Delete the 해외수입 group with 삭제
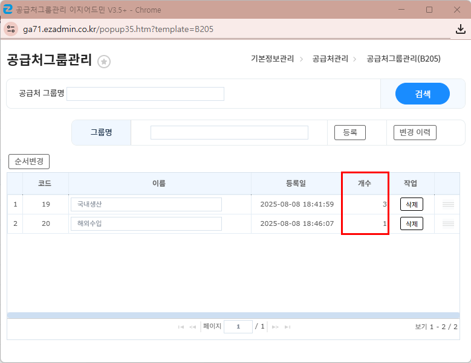The width and height of the screenshot is (471, 363). point(411,223)
